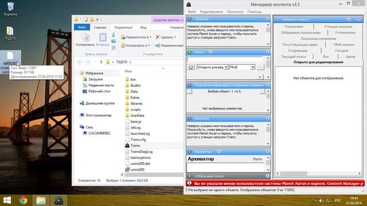
Task: Click the small round icon beside Архиватор title
Action: pyautogui.click(x=218, y=151)
